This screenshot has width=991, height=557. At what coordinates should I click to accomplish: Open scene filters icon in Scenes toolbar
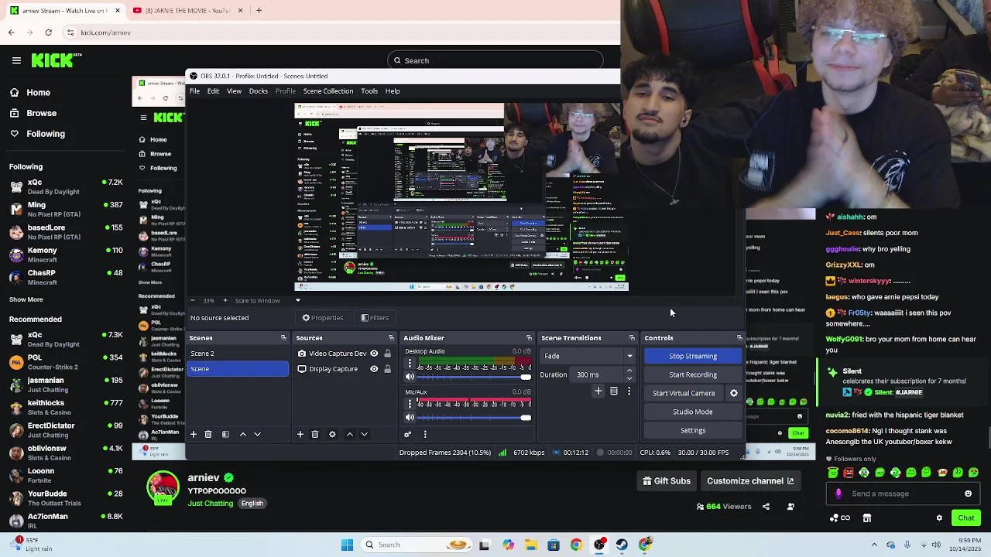point(225,435)
